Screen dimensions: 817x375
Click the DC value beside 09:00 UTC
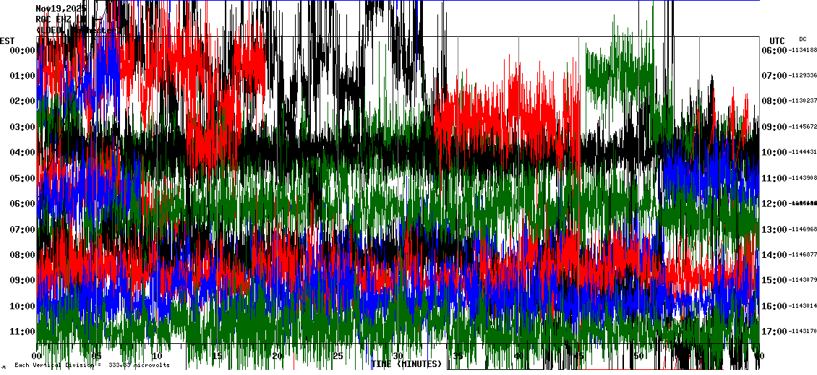(803, 126)
